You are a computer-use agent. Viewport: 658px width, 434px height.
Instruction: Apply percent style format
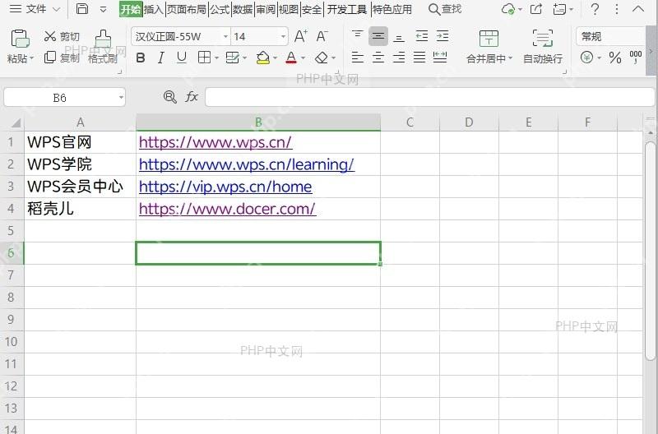(x=615, y=58)
